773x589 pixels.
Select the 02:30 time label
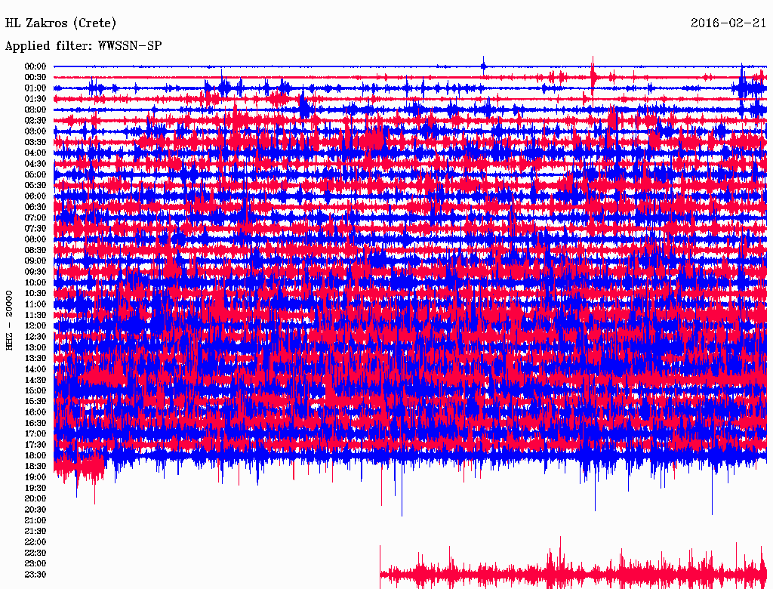pos(35,120)
